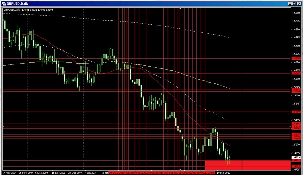Screen dimensions: 303x175
Task: Maximize the GBPUSD Daily chart window
Action: click(x=294, y=4)
